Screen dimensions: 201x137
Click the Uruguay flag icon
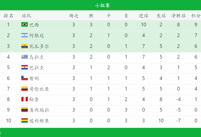pos(25,57)
